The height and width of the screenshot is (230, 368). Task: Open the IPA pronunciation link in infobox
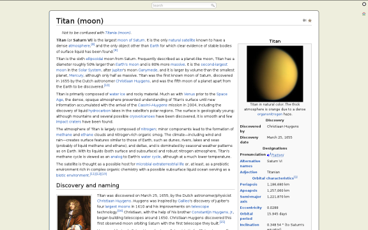(x=277, y=155)
